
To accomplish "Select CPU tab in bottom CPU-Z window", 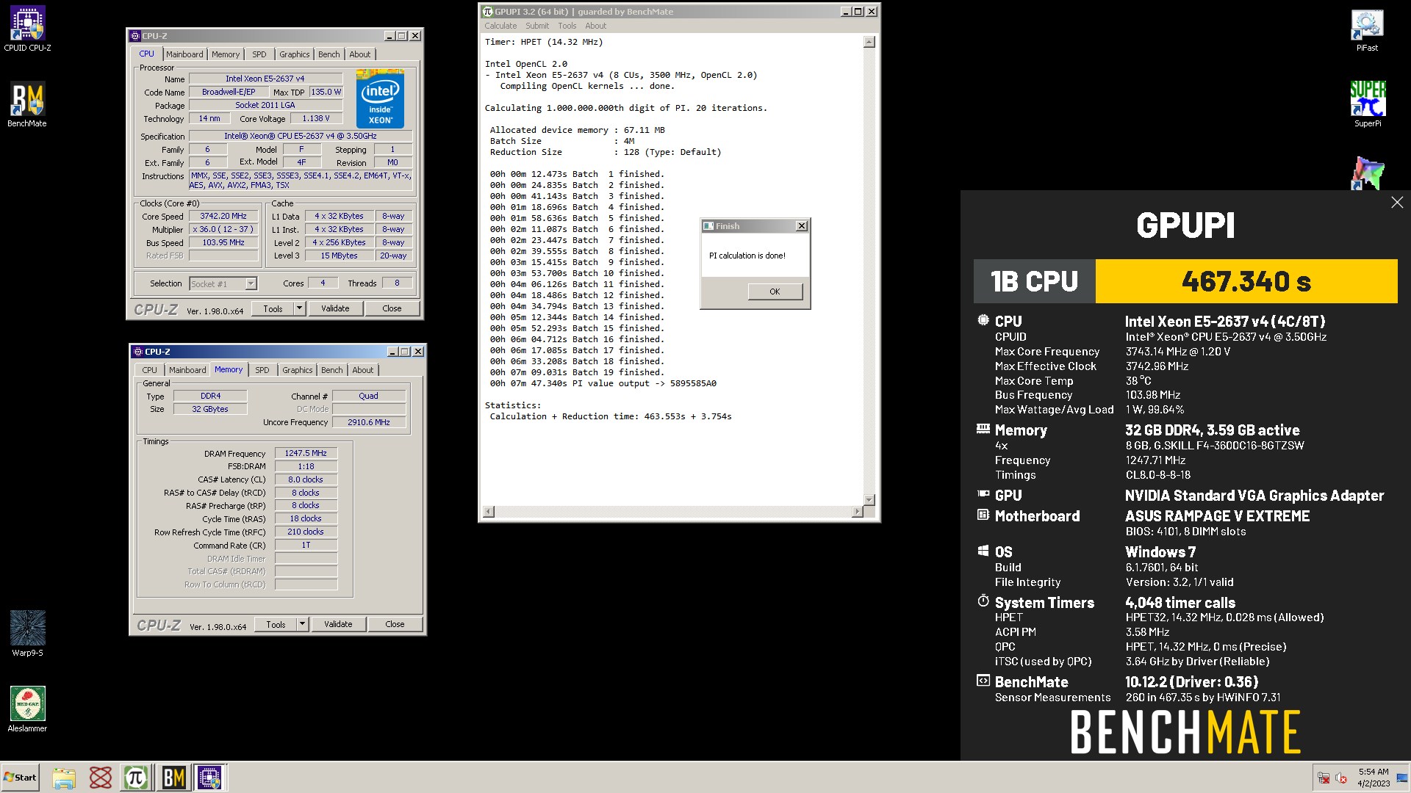I will (x=150, y=370).
